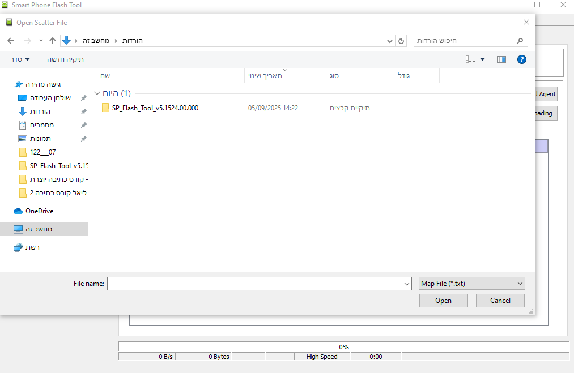Click the pin icon next to הורדות
Viewport: 574px width, 373px height.
point(83,112)
